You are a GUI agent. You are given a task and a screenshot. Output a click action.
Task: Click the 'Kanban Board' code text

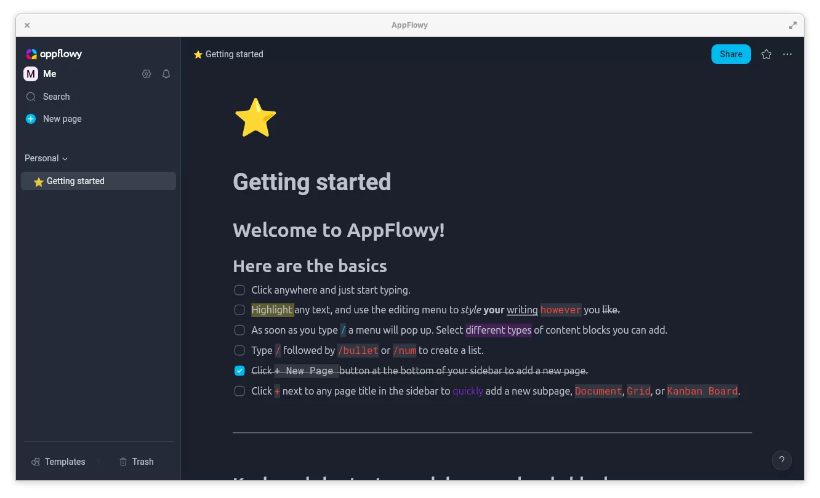[x=702, y=391]
